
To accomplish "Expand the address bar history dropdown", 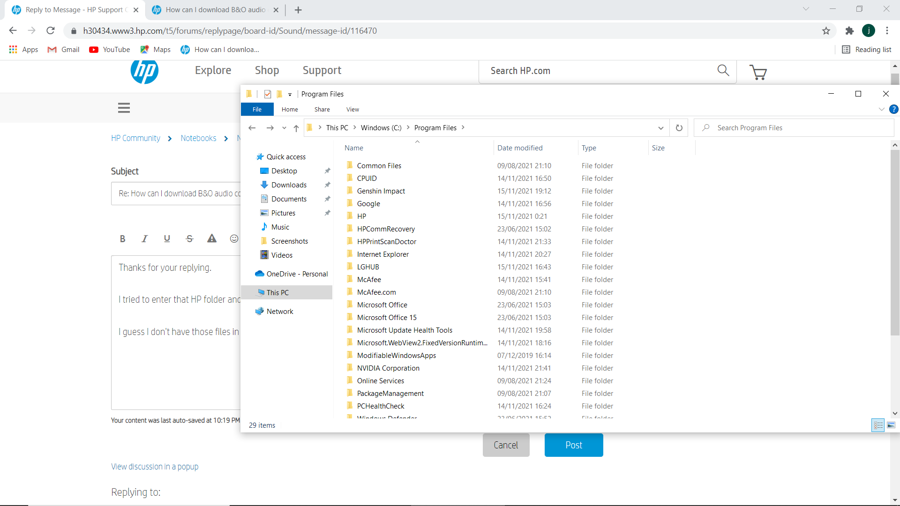I will coord(660,128).
